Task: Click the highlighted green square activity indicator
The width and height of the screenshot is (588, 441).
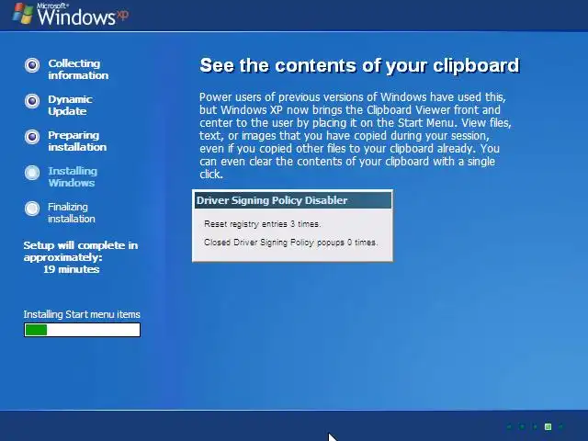Action: [x=548, y=426]
